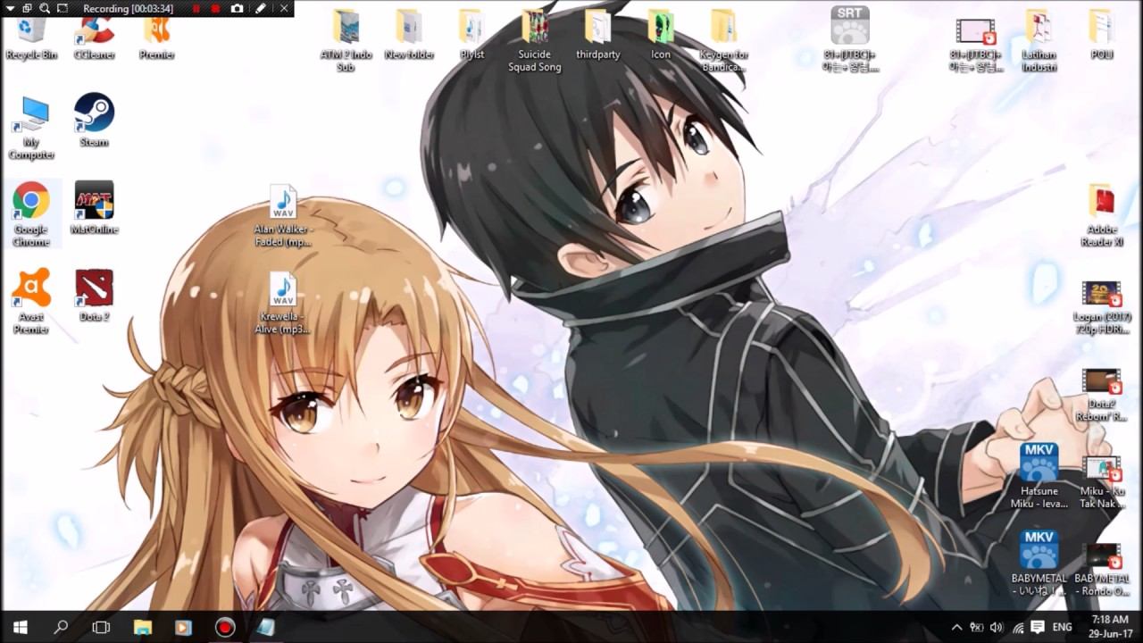Viewport: 1143px width, 643px height.
Task: Open the volume control speaker icon
Action: coord(997,627)
